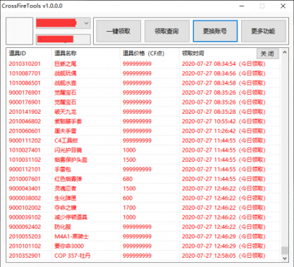Select item name C4工具钳
This screenshot has height=267, width=294.
[x=66, y=141]
